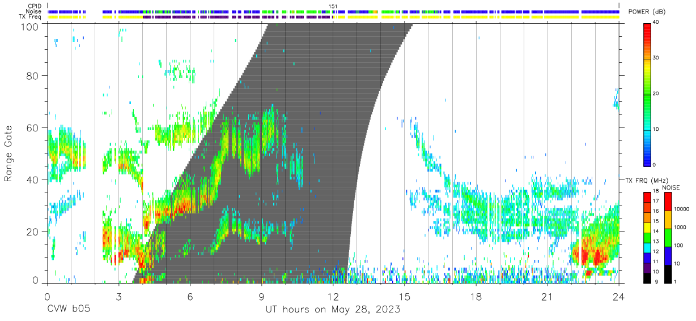Screen dimensions: 696x321
Task: Click the POWER (dB) colorbar title
Action: 647,12
